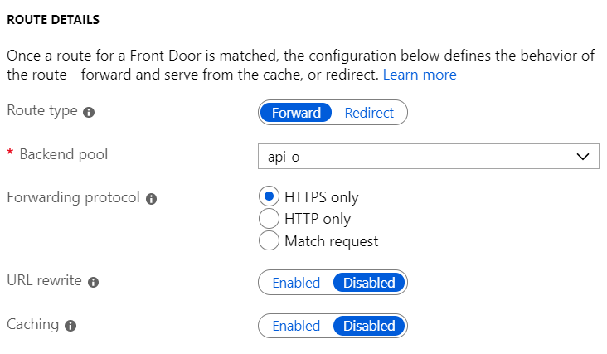Enable URL rewrite
The height and width of the screenshot is (354, 607).
(296, 283)
